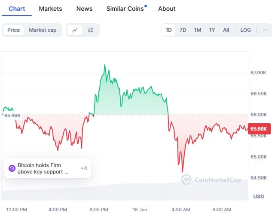Choose the 1M time range
This screenshot has height=216, width=272.
[197, 30]
